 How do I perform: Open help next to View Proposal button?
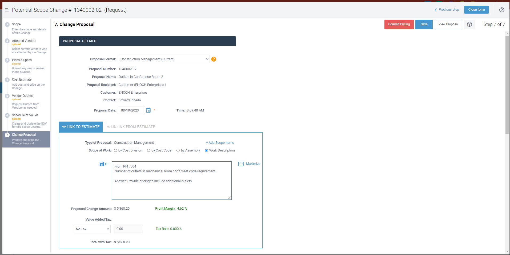tap(469, 24)
